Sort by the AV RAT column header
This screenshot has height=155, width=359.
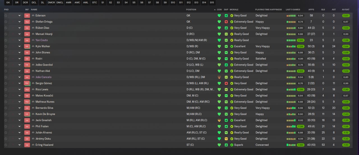tap(345, 10)
